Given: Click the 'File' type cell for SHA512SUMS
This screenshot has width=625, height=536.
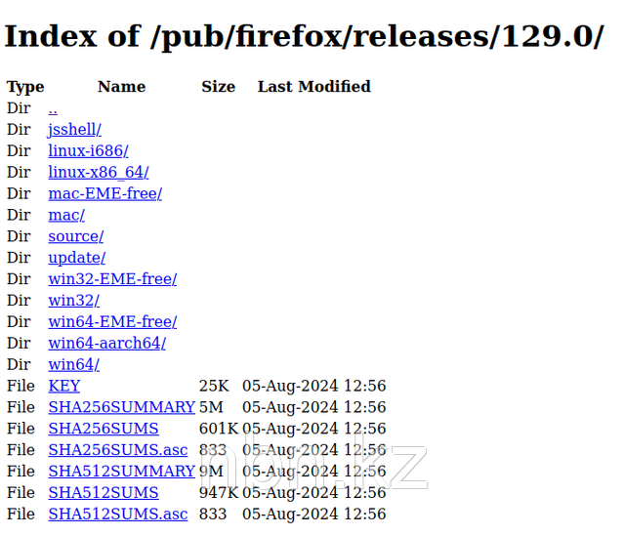Looking at the screenshot, I should click(21, 493).
